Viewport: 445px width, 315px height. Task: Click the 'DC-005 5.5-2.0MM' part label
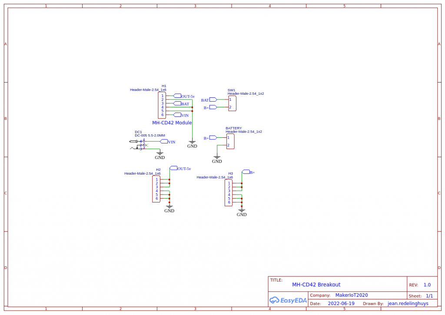coord(150,136)
